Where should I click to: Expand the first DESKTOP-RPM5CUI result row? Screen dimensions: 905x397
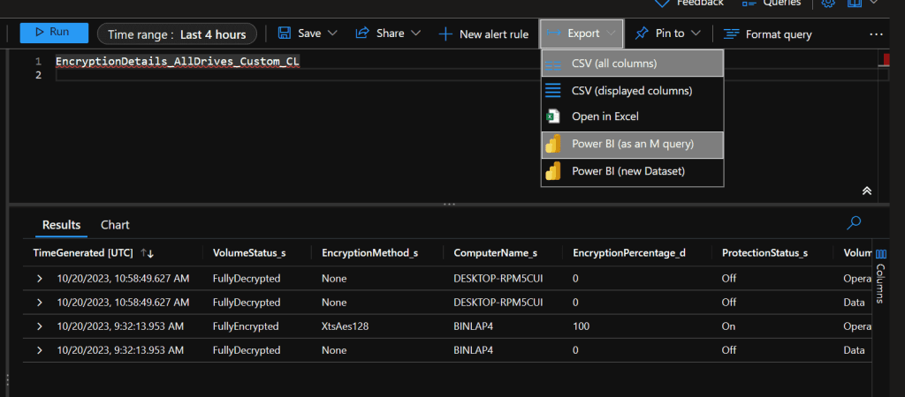click(x=39, y=279)
